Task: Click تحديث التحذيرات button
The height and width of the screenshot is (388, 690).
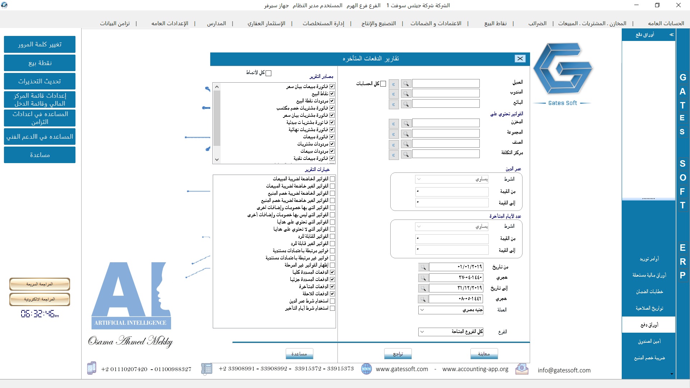Action: pos(40,81)
